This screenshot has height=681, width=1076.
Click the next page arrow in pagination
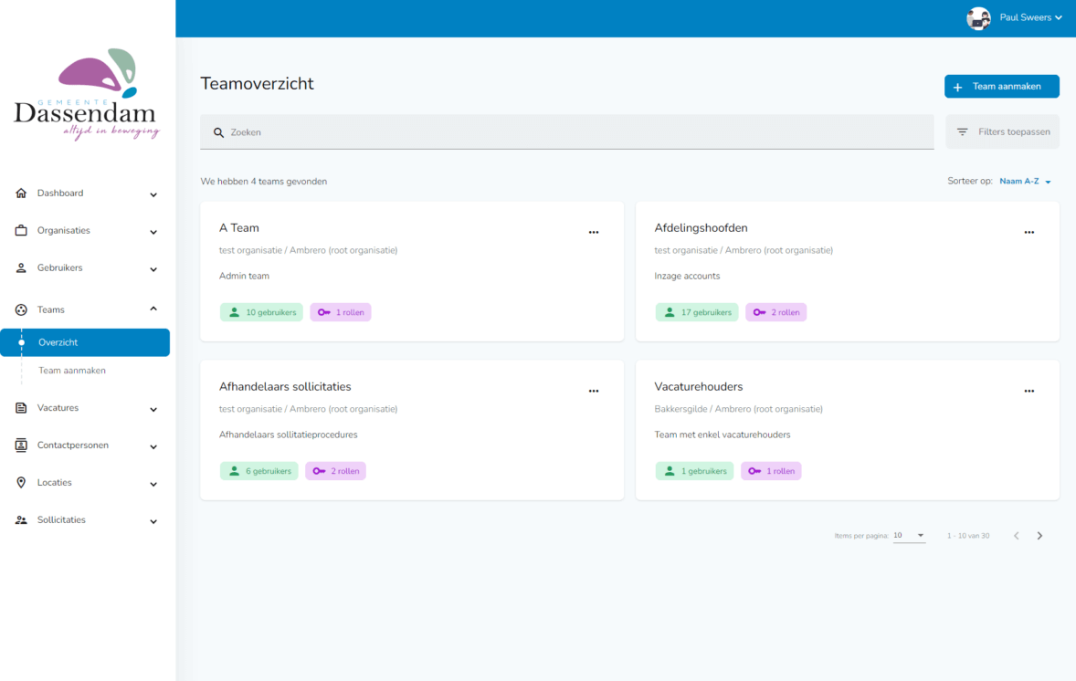coord(1039,536)
